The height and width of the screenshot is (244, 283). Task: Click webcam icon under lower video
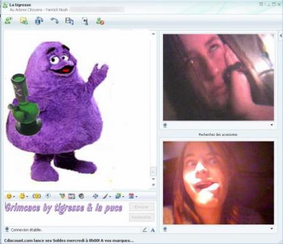click(x=165, y=229)
